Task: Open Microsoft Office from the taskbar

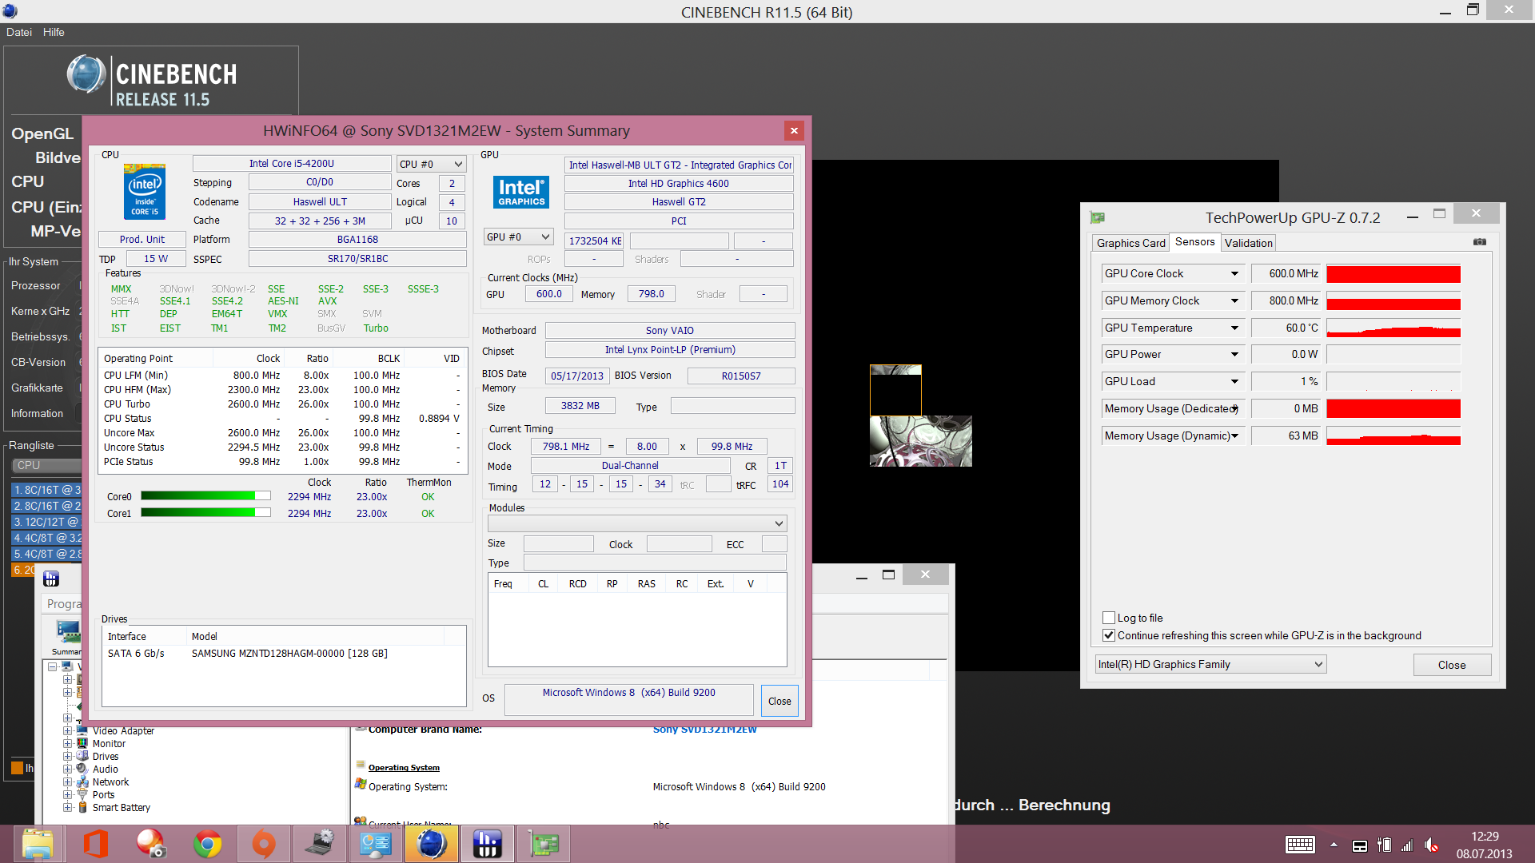Action: coord(95,844)
